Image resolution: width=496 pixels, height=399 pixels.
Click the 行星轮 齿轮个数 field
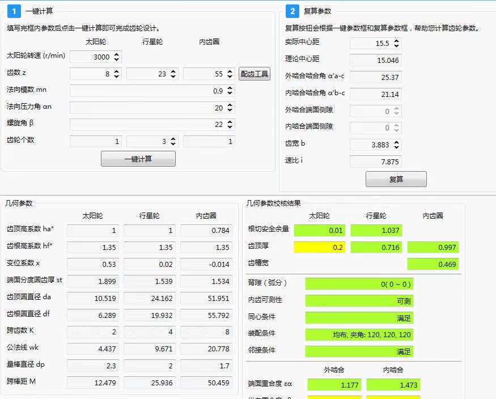point(151,142)
